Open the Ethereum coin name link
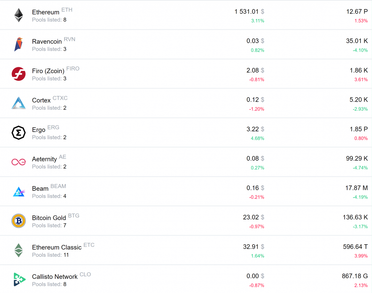The height and width of the screenshot is (293, 372). [46, 12]
